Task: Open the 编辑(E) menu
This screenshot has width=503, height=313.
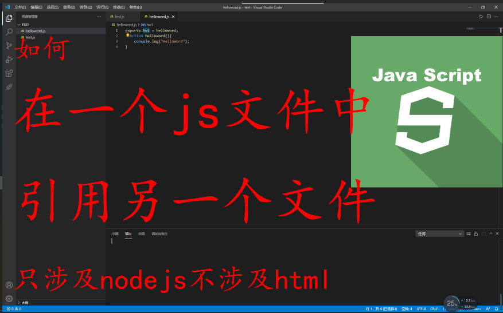Action: pos(36,7)
